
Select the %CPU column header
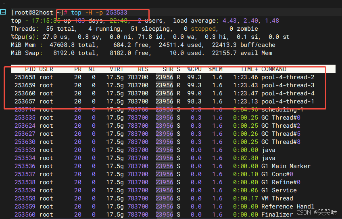(194, 69)
